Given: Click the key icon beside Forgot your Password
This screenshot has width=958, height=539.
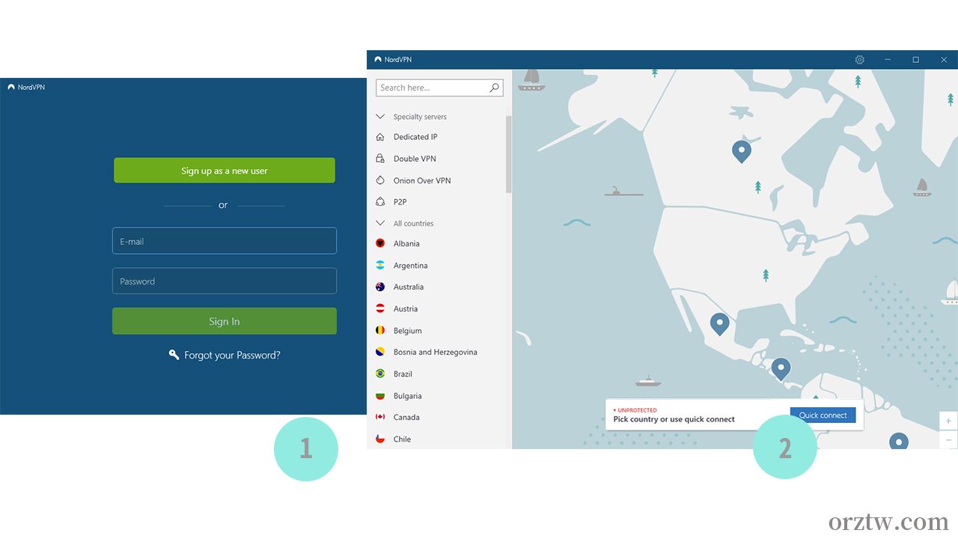Looking at the screenshot, I should coord(174,355).
